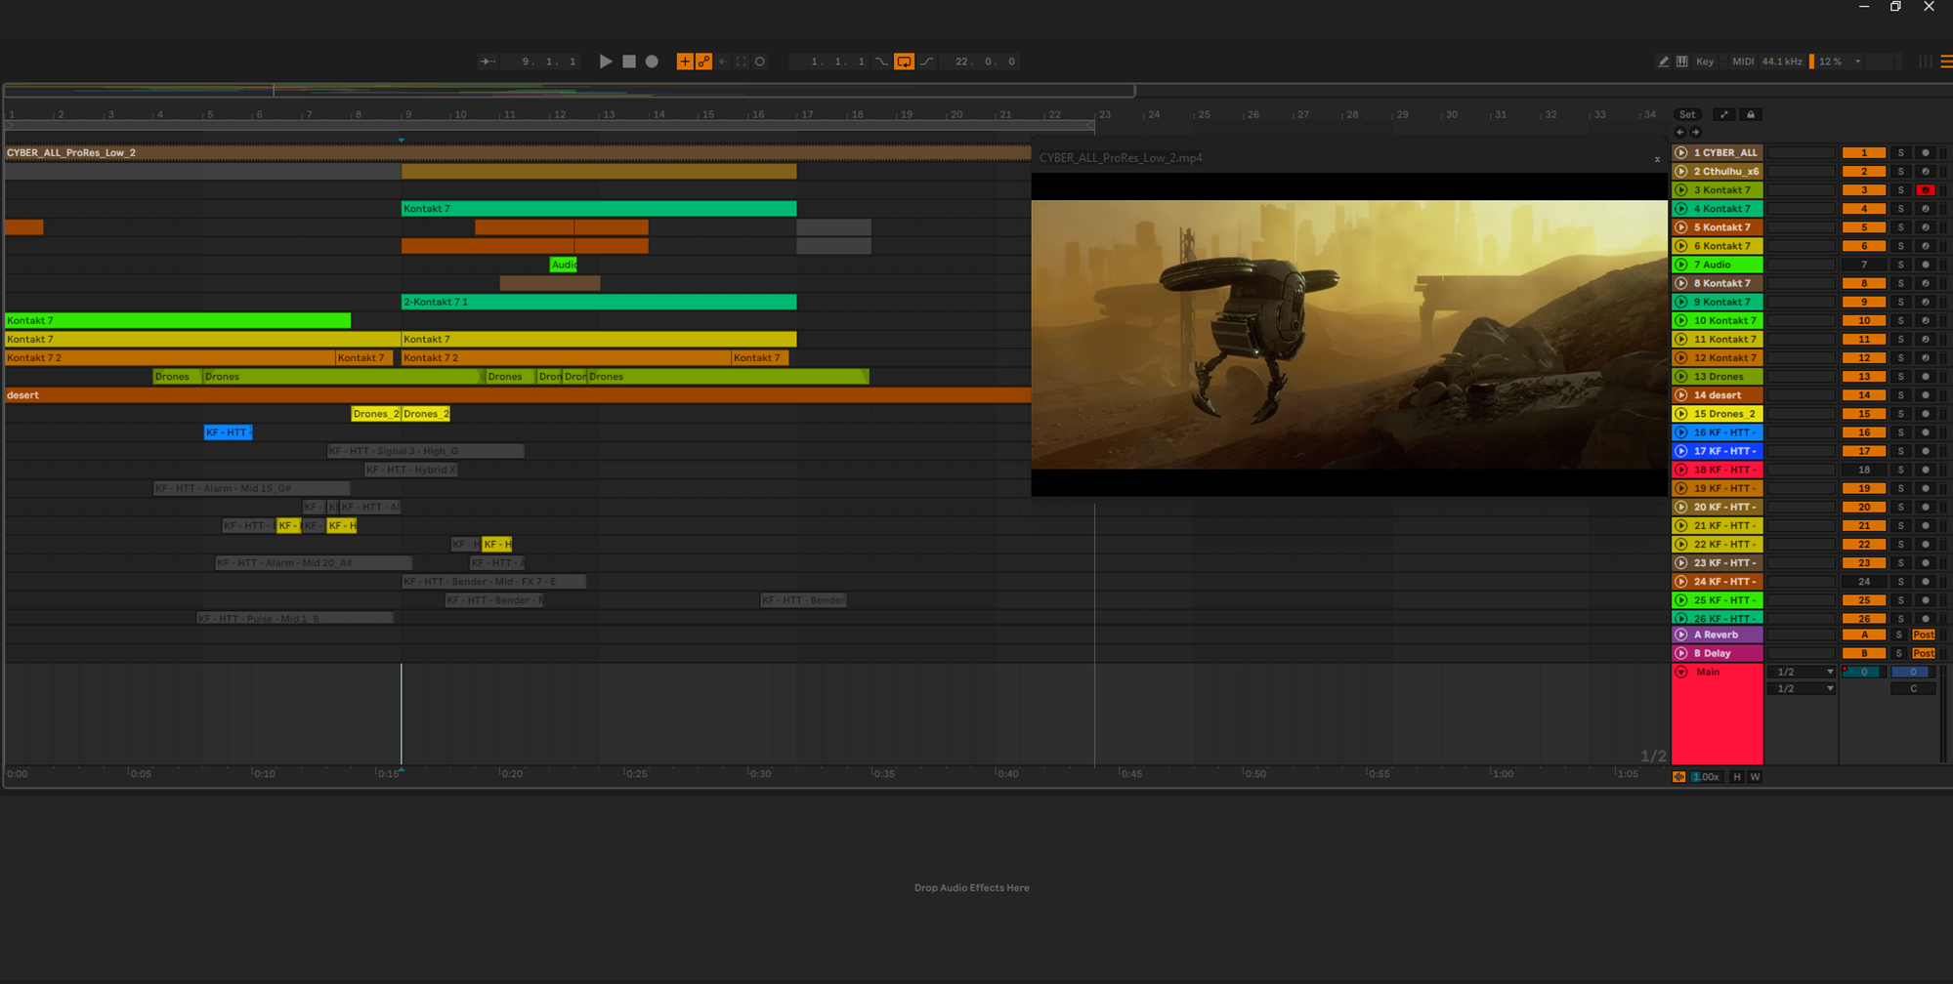Open the CPU load 12 % dropdown
1953x984 pixels.
1839,61
